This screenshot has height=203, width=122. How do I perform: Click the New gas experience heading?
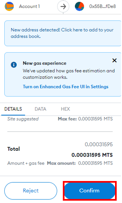click(45, 63)
